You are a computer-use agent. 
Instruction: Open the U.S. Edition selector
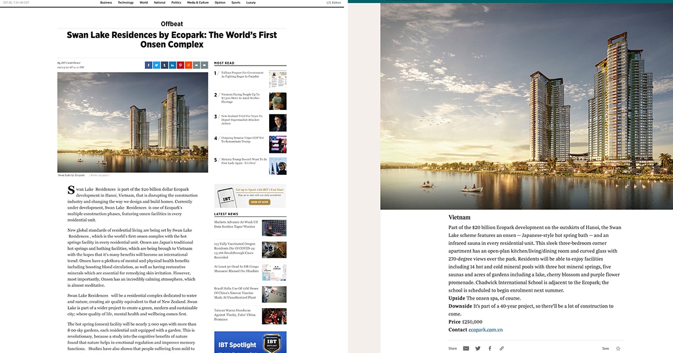pyautogui.click(x=333, y=3)
